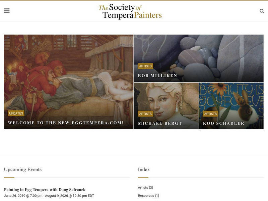The width and height of the screenshot is (268, 201).
Task: Select Artists (3) in the Index
Action: 145,188
